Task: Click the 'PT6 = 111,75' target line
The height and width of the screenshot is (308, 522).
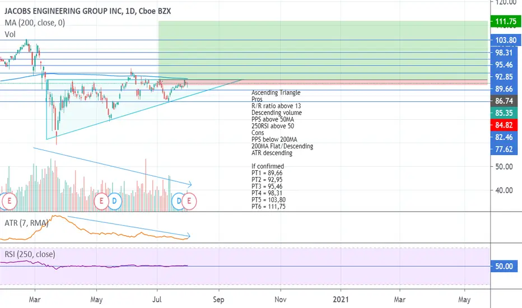Action: point(268,207)
